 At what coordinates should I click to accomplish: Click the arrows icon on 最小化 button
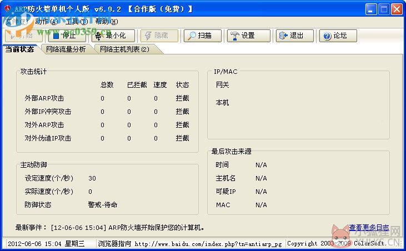pyautogui.click(x=98, y=36)
